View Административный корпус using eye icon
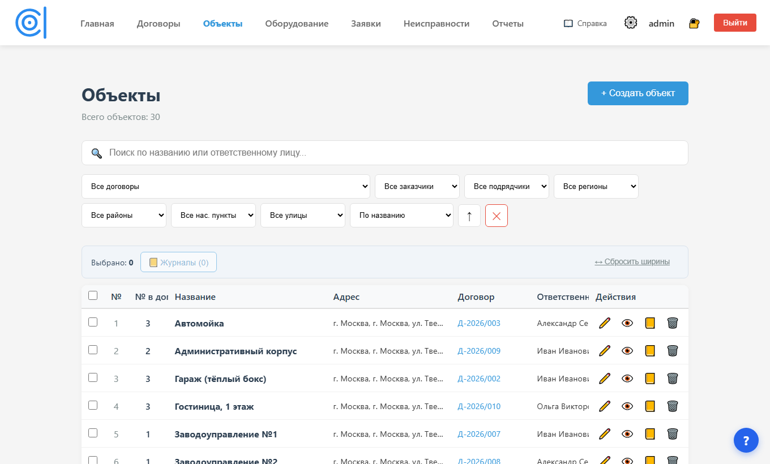 [x=627, y=351]
